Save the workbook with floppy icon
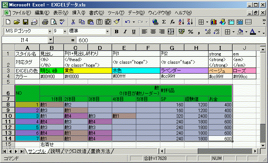Viewport: 268px width, 163px height. (26, 22)
